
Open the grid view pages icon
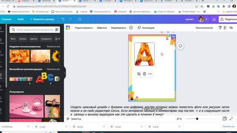tap(224, 119)
